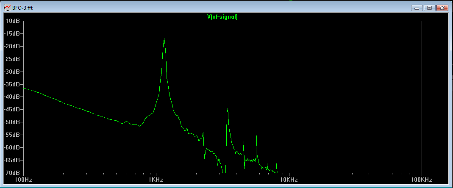The width and height of the screenshot is (453, 188).
Task: Click the 1KHz horizontal axis label
Action: click(156, 180)
